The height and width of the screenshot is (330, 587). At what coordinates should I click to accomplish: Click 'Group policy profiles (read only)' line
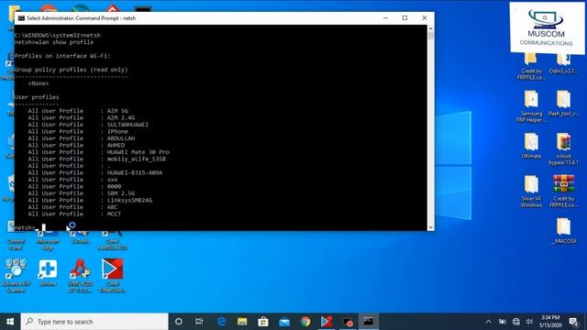(72, 70)
